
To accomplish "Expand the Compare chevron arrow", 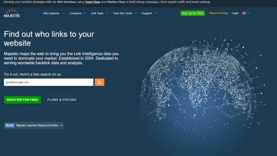I will tap(85, 13).
